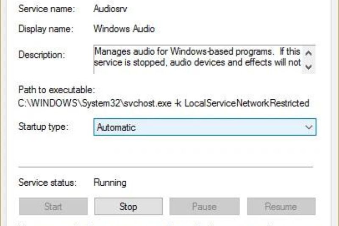Open the Startup type combo box showing Automatic
Screen dimensions: 339x226
(x=205, y=127)
